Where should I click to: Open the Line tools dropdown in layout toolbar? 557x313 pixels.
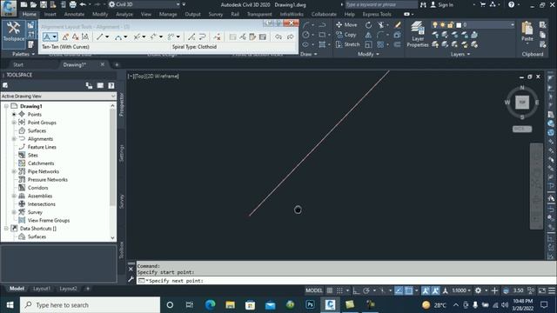point(107,37)
